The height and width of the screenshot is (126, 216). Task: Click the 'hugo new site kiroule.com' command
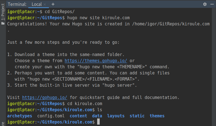98,18
